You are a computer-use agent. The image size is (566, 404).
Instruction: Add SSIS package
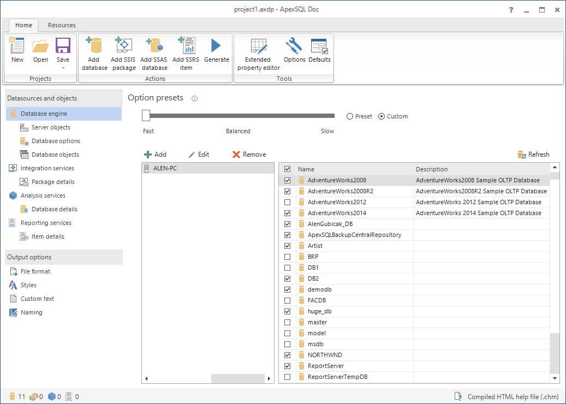[x=123, y=54]
